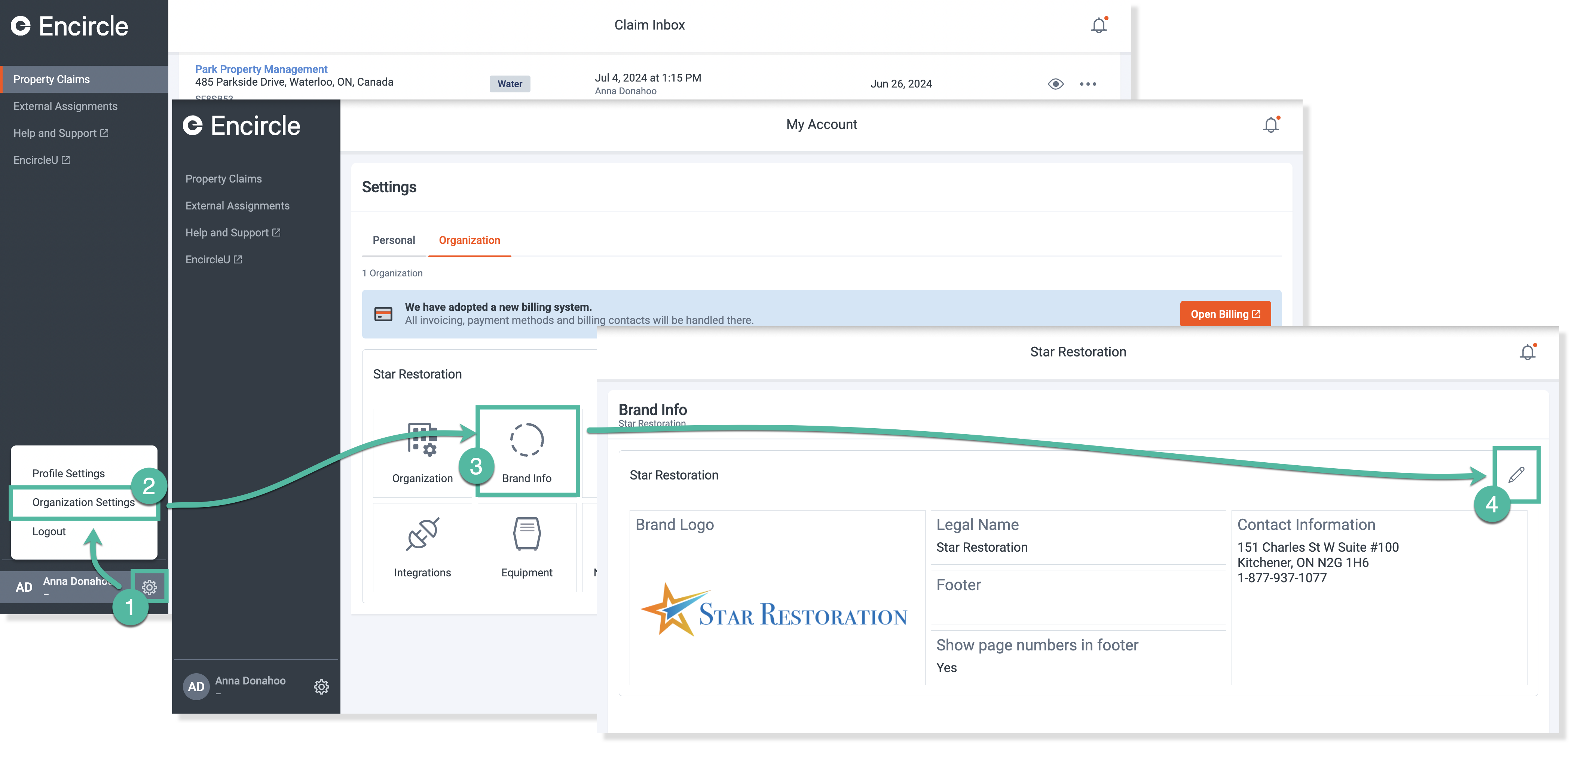Toggle the eye icon for Park Property Management claim
1569x760 pixels.
tap(1056, 84)
